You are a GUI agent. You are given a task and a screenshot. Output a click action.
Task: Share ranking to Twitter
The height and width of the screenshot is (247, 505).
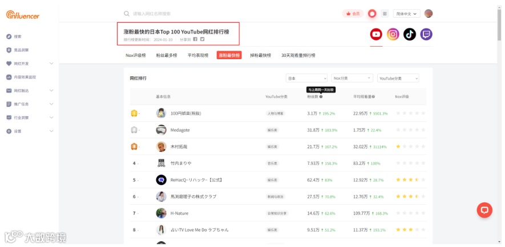click(202, 39)
